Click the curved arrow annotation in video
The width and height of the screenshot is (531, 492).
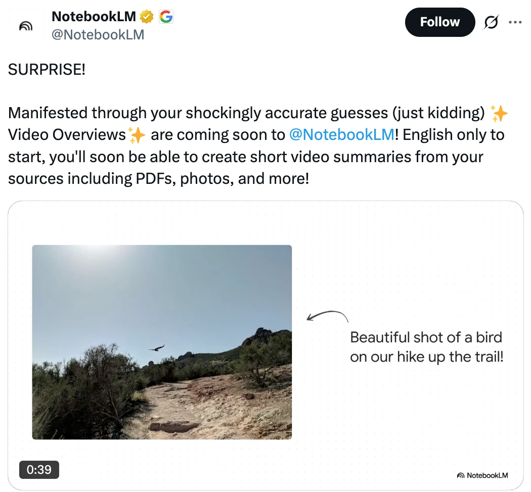point(328,316)
